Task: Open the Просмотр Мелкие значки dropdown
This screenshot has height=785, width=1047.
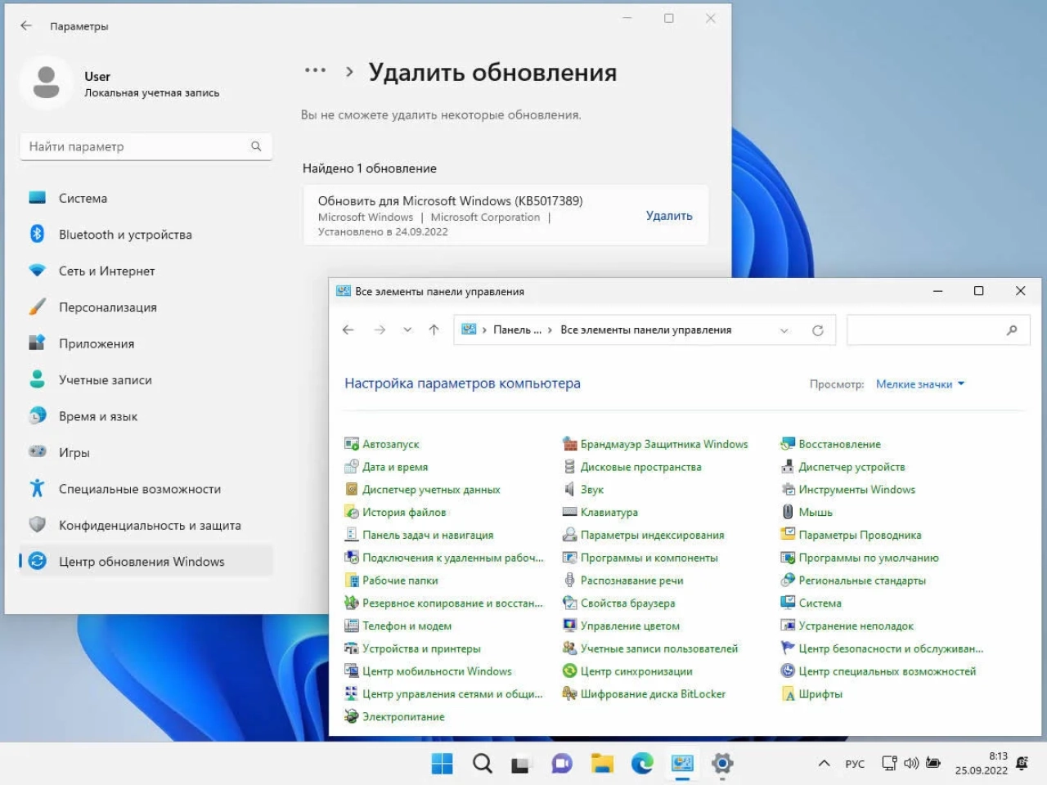Action: 920,384
